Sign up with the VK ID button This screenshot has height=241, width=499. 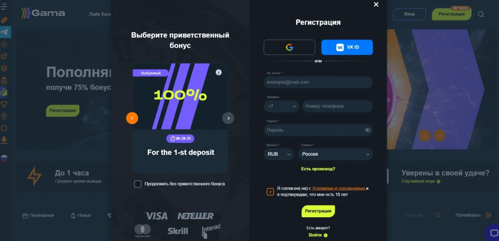coord(347,47)
